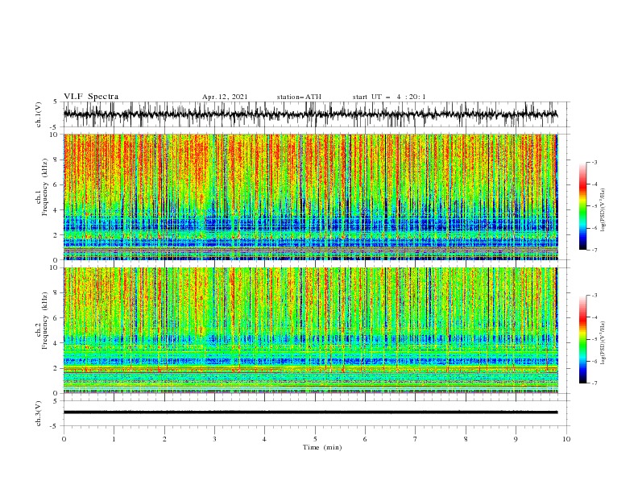
Task: Click the "-3" label on ch.2 color bar
Action: [x=594, y=296]
